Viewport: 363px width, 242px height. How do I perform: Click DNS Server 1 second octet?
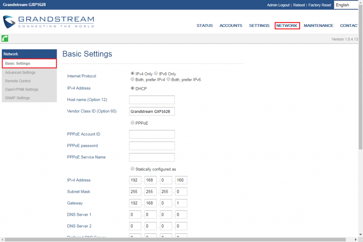pos(150,215)
